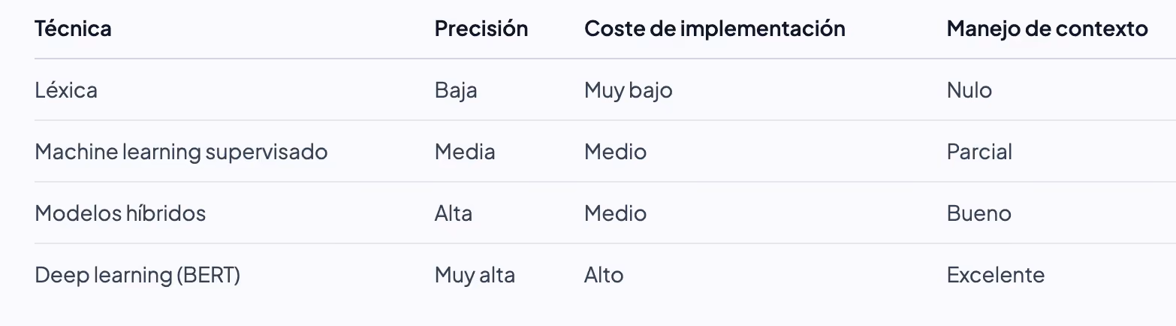Image resolution: width=1176 pixels, height=326 pixels.
Task: Click the Manejo de contexto header
Action: pyautogui.click(x=1047, y=29)
